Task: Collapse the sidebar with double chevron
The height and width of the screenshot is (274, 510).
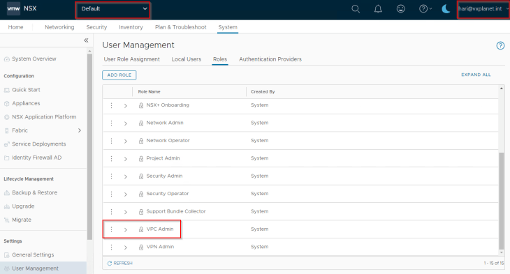Action: pyautogui.click(x=86, y=40)
